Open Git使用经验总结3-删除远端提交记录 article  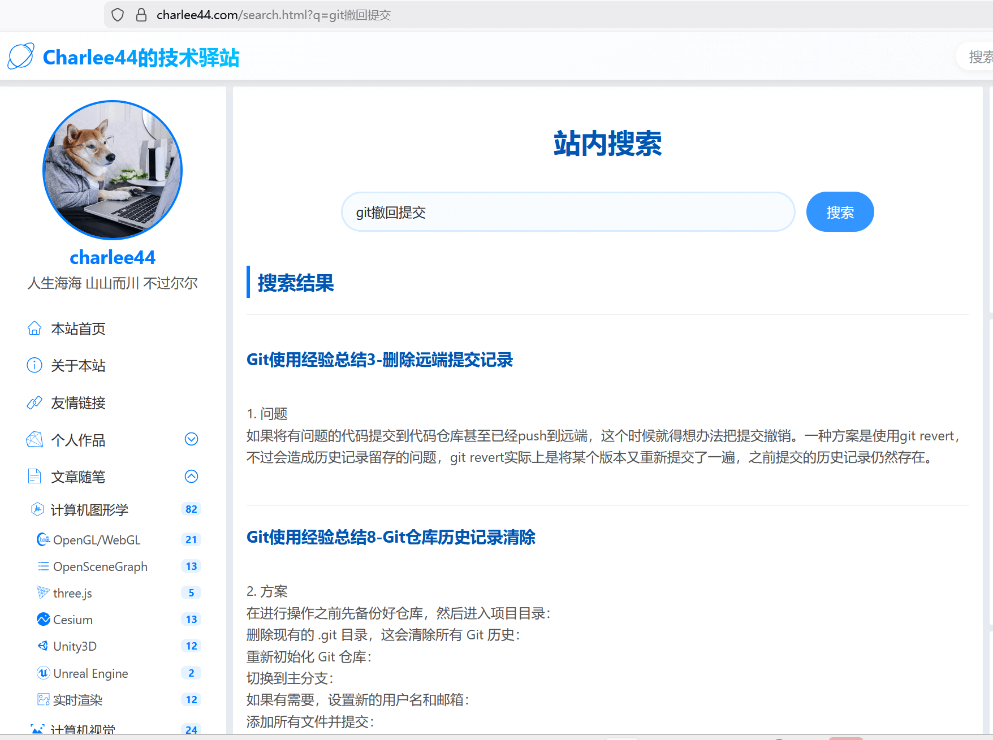(379, 360)
